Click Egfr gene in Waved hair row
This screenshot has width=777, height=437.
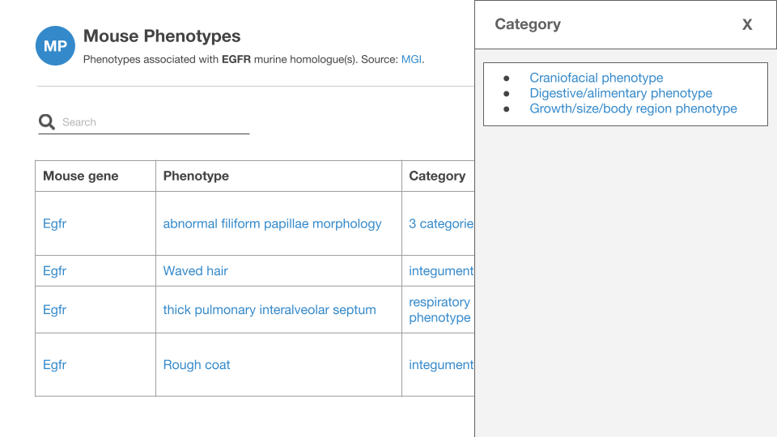54,271
